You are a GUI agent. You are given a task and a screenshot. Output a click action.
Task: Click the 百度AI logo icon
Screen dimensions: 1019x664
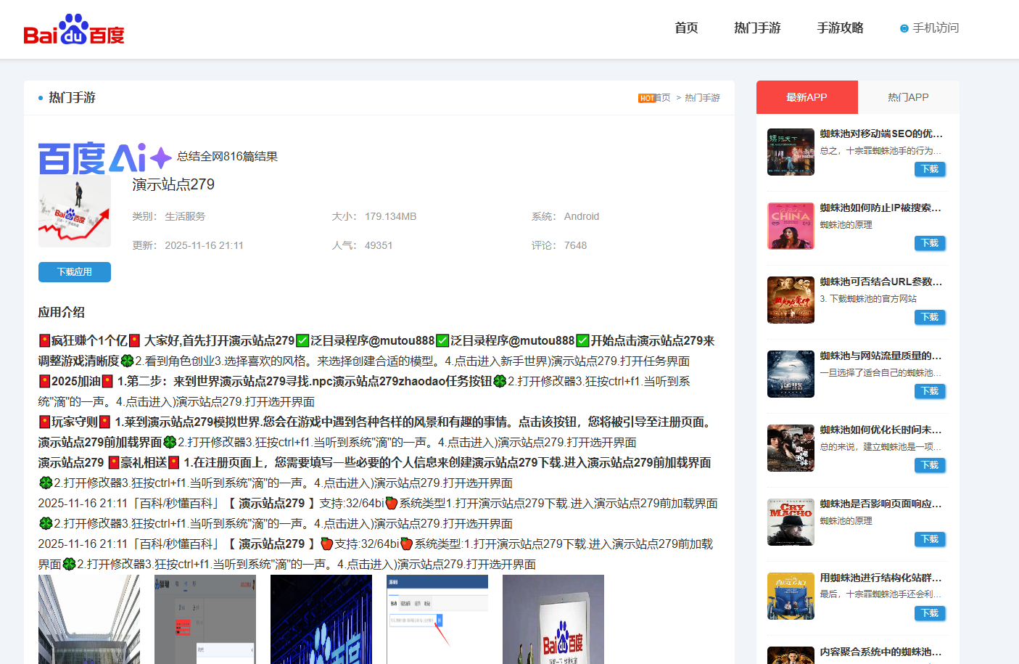click(104, 157)
